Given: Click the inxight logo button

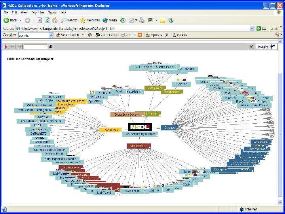Looking at the screenshot, I should tap(266, 47).
